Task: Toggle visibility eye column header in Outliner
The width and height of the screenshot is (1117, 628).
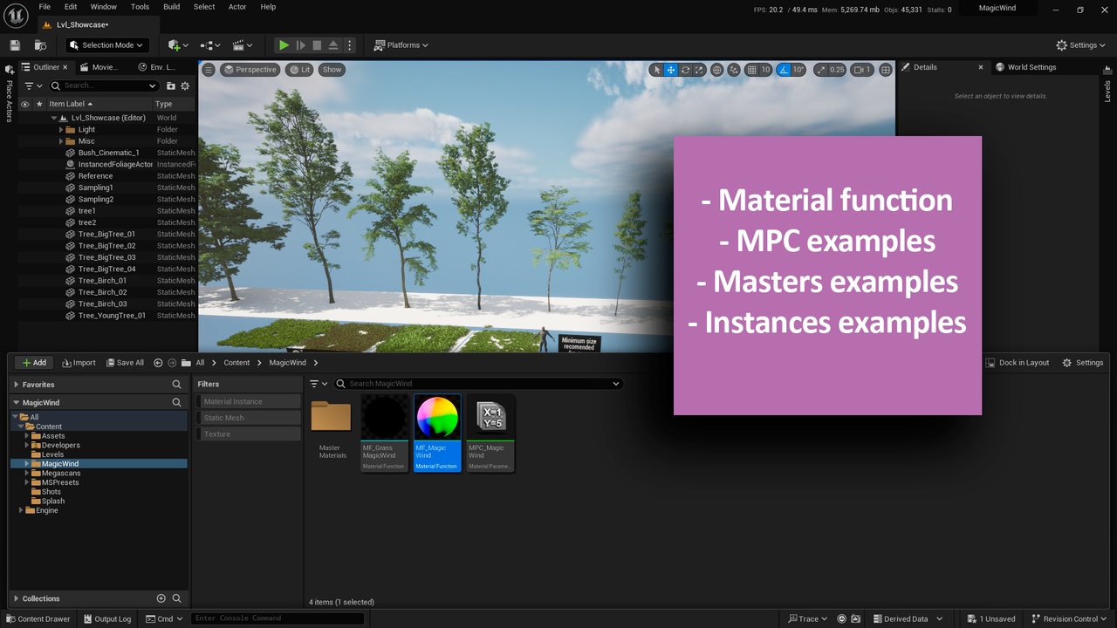Action: (x=24, y=104)
